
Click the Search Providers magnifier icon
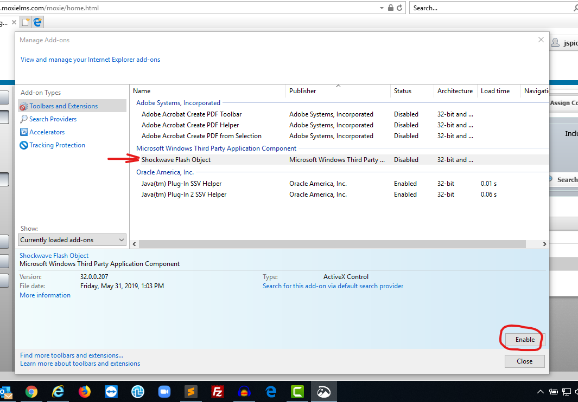[x=23, y=119]
